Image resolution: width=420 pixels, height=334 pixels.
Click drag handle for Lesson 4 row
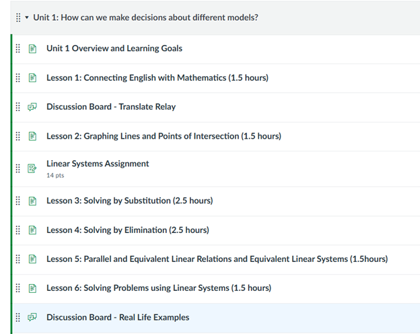[18, 230]
